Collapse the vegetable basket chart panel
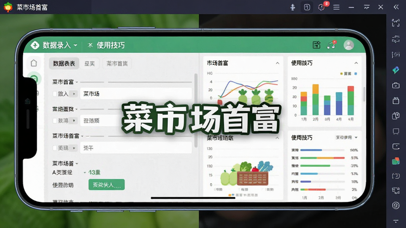Screen dimensions: 406x228 pyautogui.click(x=277, y=138)
